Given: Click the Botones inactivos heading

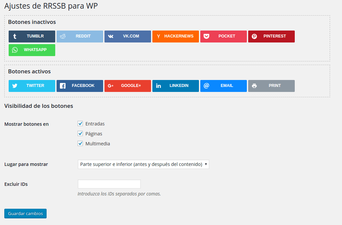Looking at the screenshot, I should pyautogui.click(x=32, y=22).
